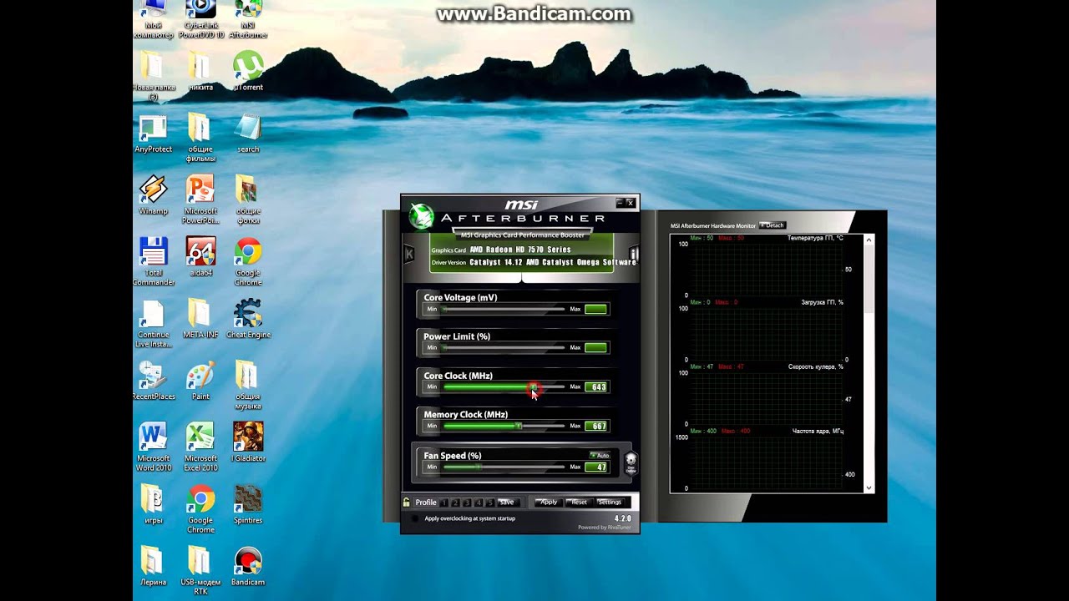Click the Загрузка ГП graph label
The image size is (1069, 601).
coord(822,302)
